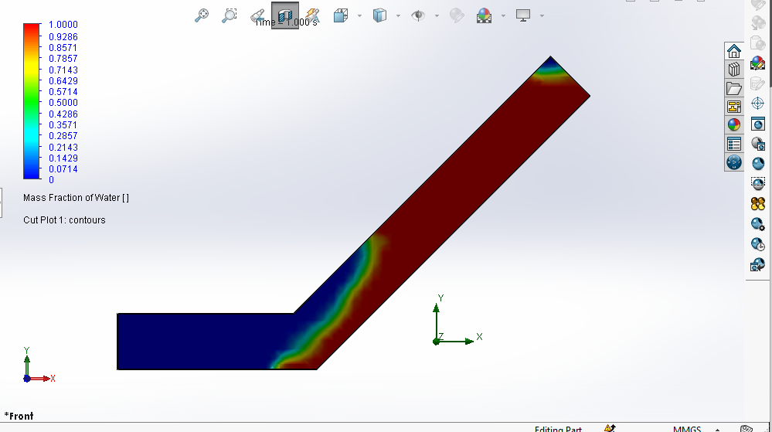Open the Apply Scene dropdown arrow
The image size is (772, 432).
[503, 15]
